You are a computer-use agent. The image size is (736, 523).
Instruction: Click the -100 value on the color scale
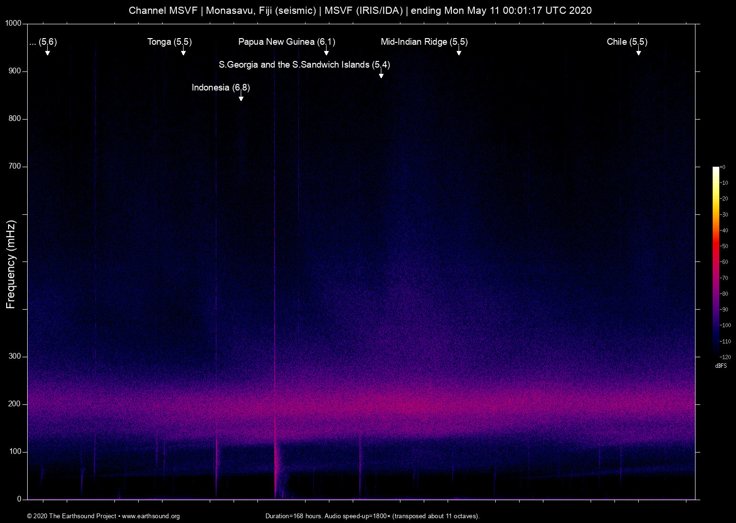pyautogui.click(x=725, y=325)
